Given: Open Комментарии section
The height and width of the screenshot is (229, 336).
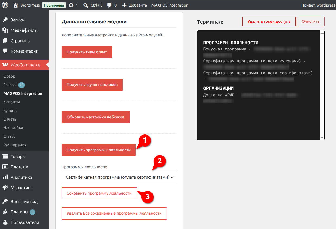Looking at the screenshot, I should coord(24,51).
